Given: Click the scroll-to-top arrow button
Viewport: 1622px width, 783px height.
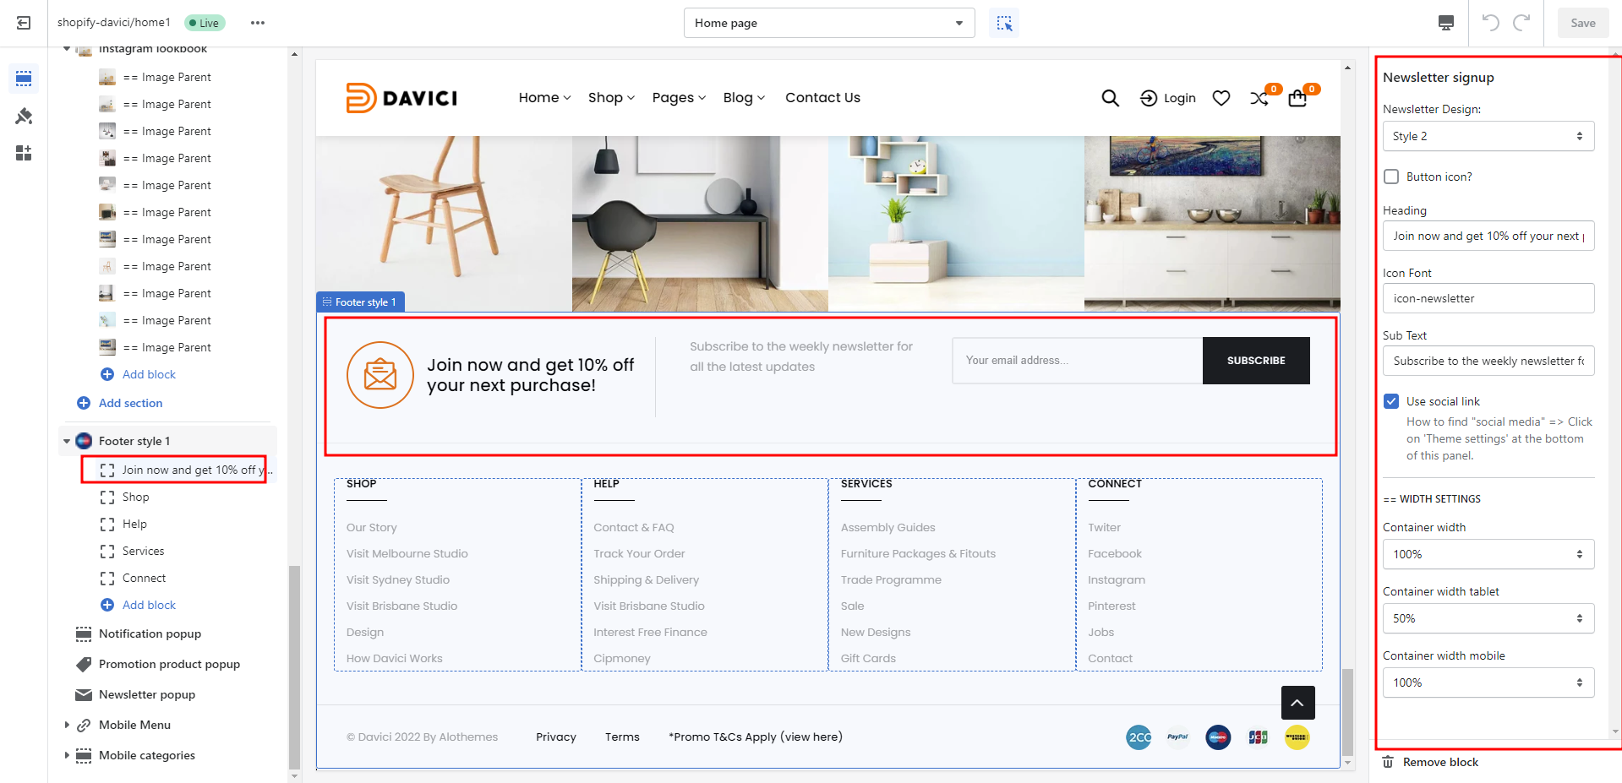Looking at the screenshot, I should (x=1297, y=703).
